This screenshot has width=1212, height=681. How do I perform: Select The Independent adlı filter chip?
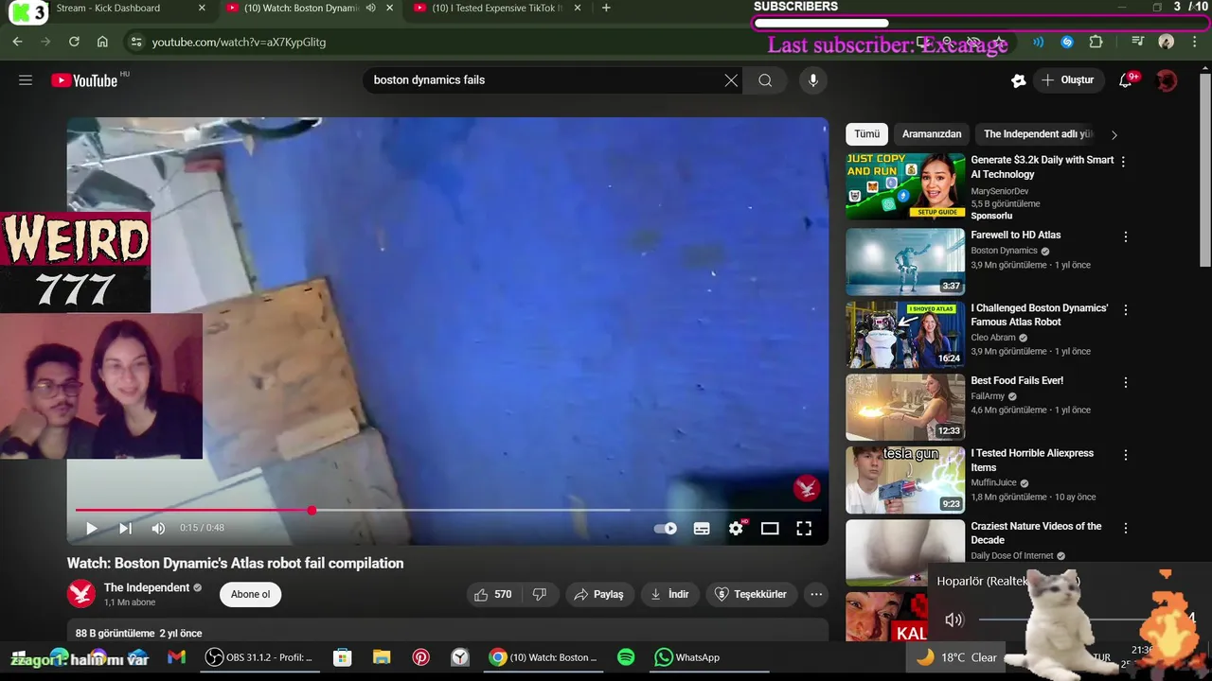(x=1038, y=134)
